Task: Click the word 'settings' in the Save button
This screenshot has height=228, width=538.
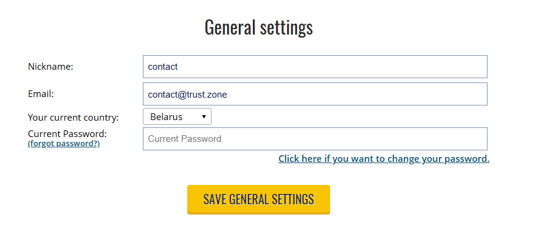Action: tap(292, 199)
